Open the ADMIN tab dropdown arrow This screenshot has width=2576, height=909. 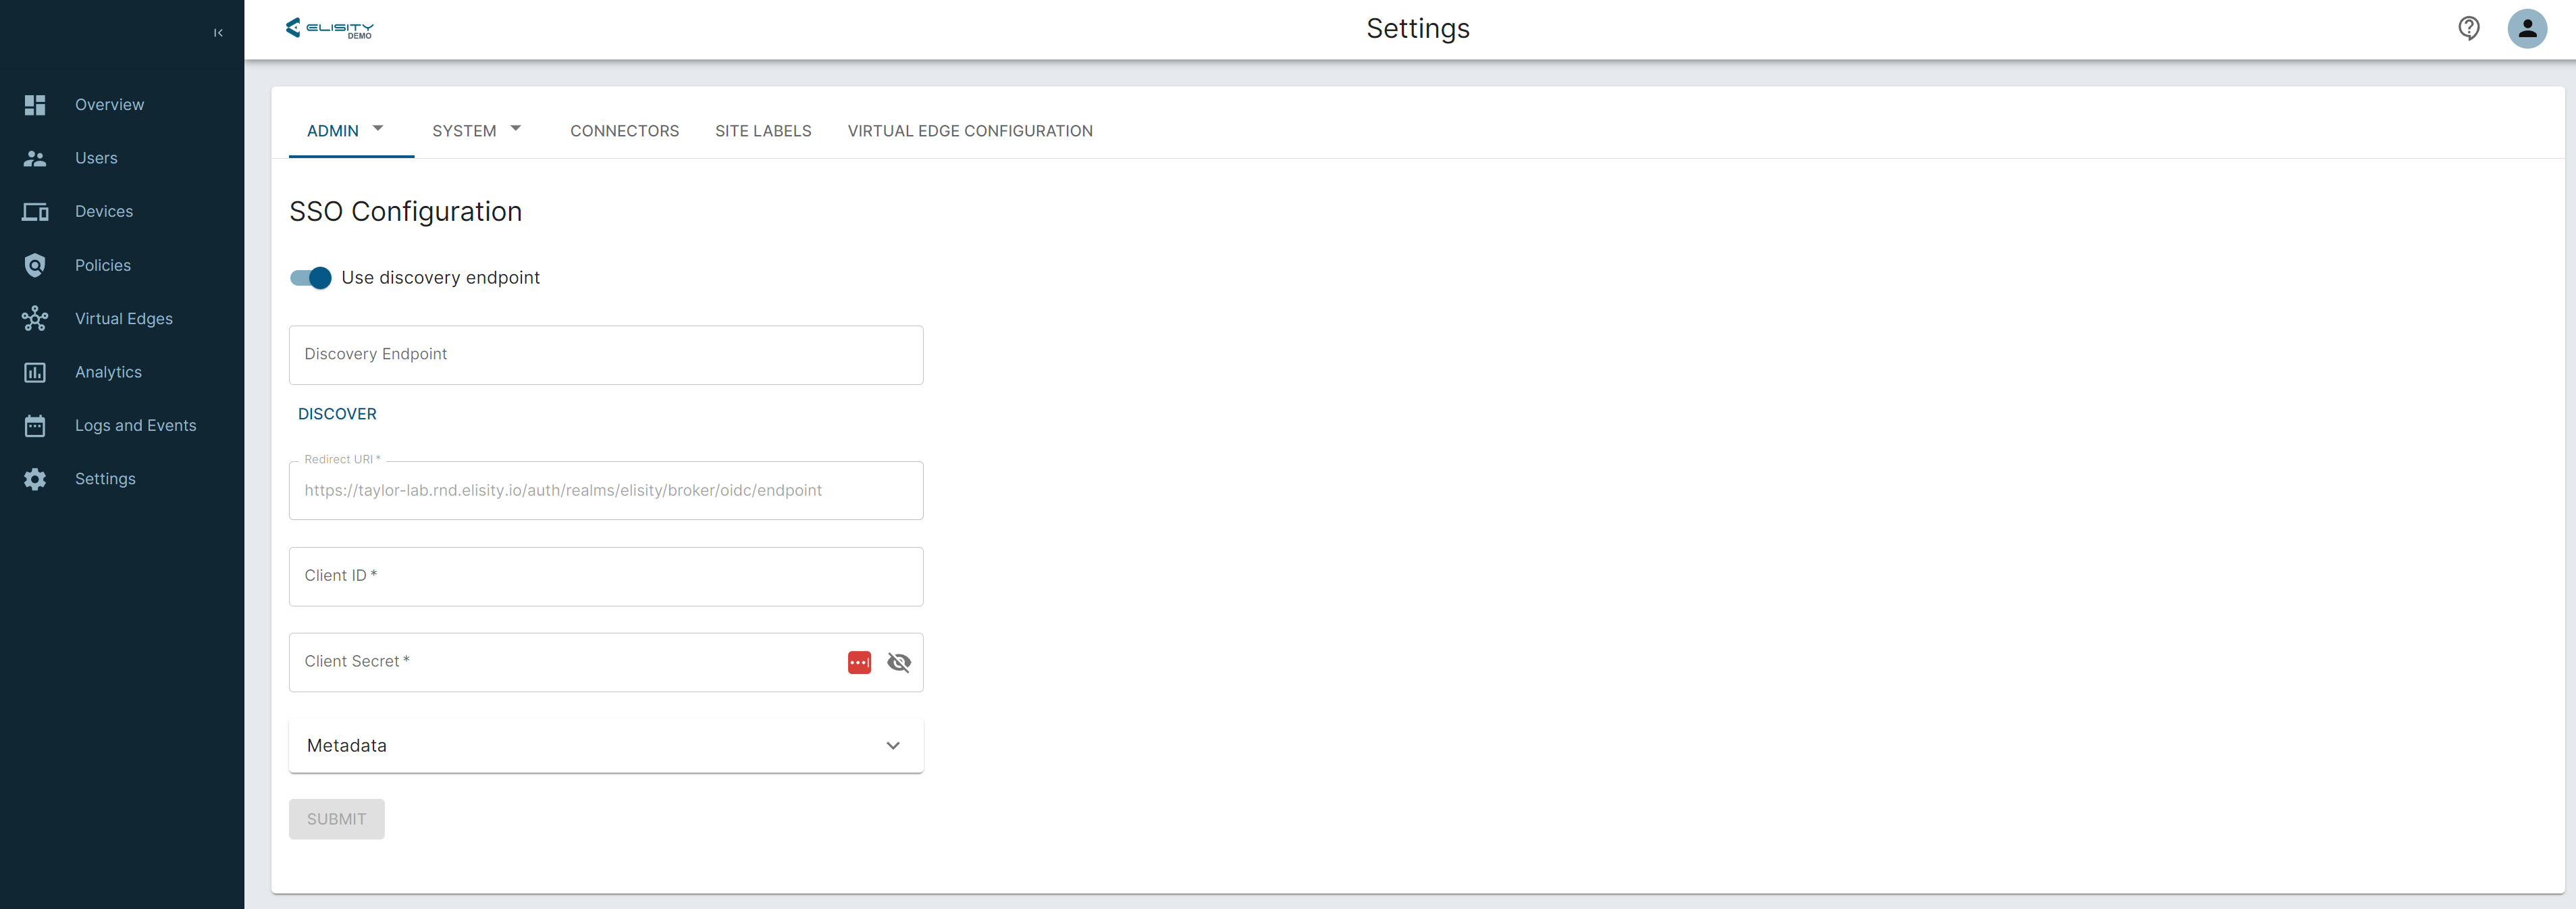coord(378,129)
